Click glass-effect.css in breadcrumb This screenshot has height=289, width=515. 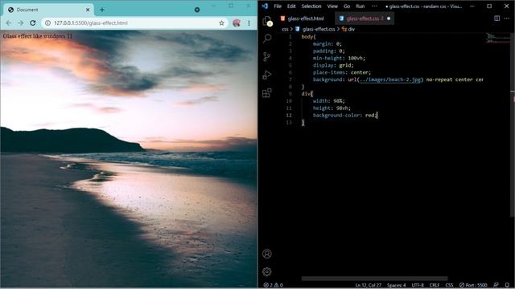click(319, 29)
